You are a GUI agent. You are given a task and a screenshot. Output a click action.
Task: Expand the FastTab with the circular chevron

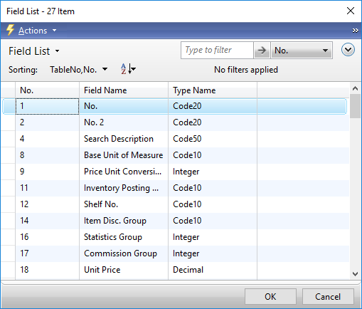click(x=348, y=50)
